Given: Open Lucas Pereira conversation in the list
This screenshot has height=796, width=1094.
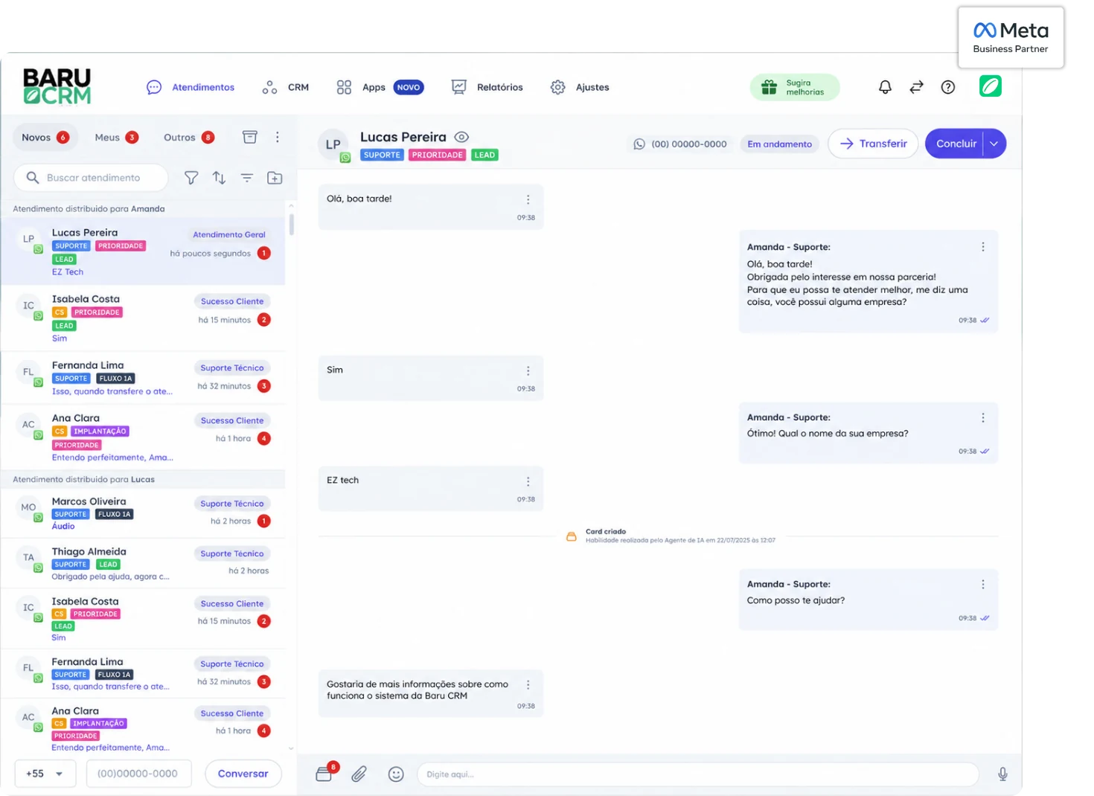Looking at the screenshot, I should coord(143,251).
